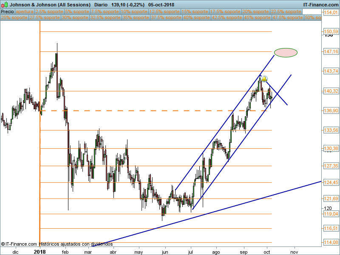Click the 150,59 price level label
Viewport: 340px width, 255px height.
tap(331, 31)
